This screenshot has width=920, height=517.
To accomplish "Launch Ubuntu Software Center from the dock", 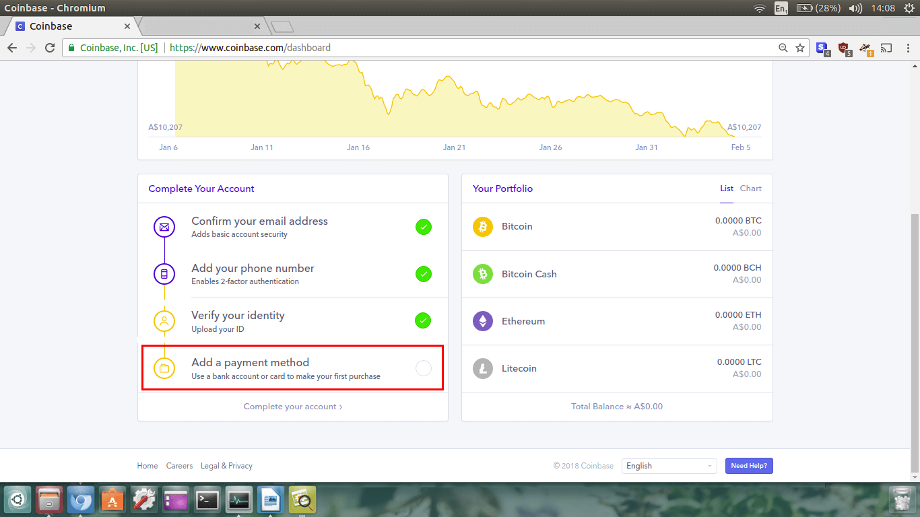I will point(112,500).
